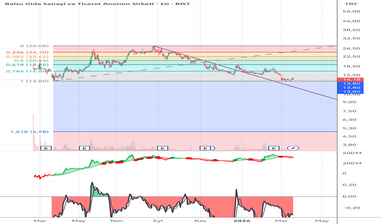Click the 9,00 price axis label
The image size is (381, 224).
pyautogui.click(x=350, y=102)
